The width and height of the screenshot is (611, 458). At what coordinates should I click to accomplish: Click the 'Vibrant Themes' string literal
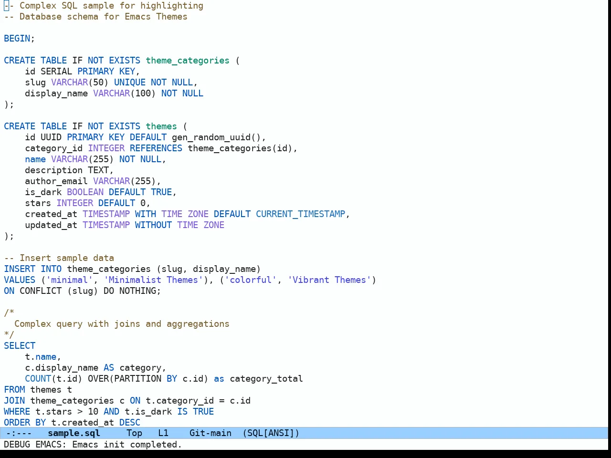pyautogui.click(x=329, y=280)
